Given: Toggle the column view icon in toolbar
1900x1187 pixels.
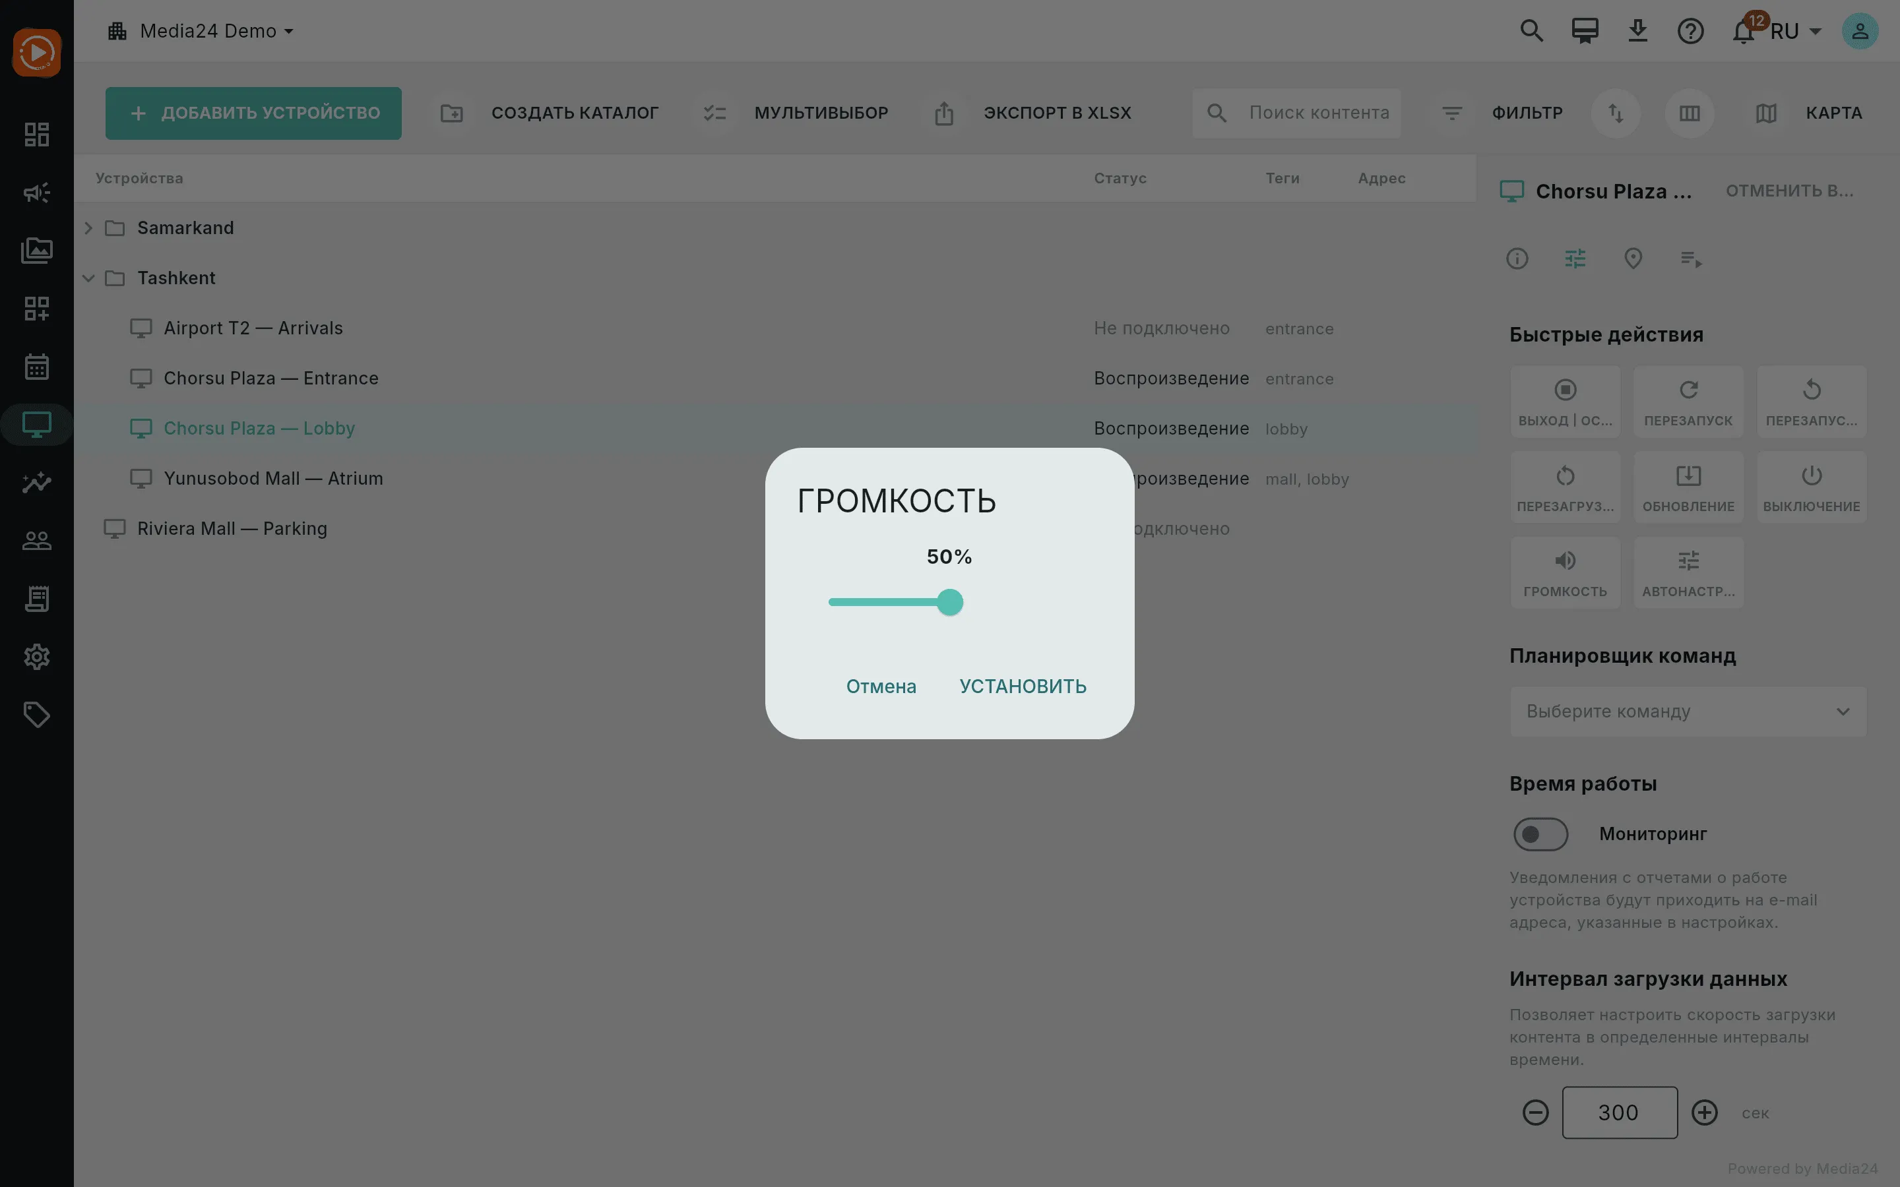Looking at the screenshot, I should [1689, 113].
